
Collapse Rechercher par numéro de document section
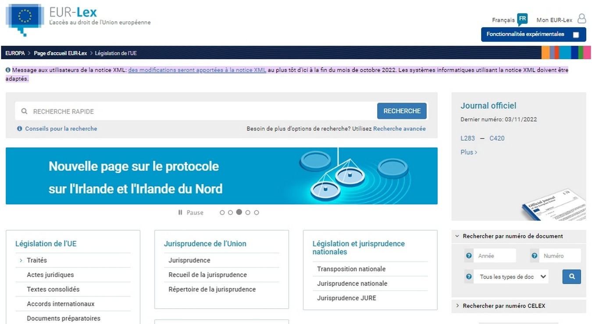coord(519,236)
